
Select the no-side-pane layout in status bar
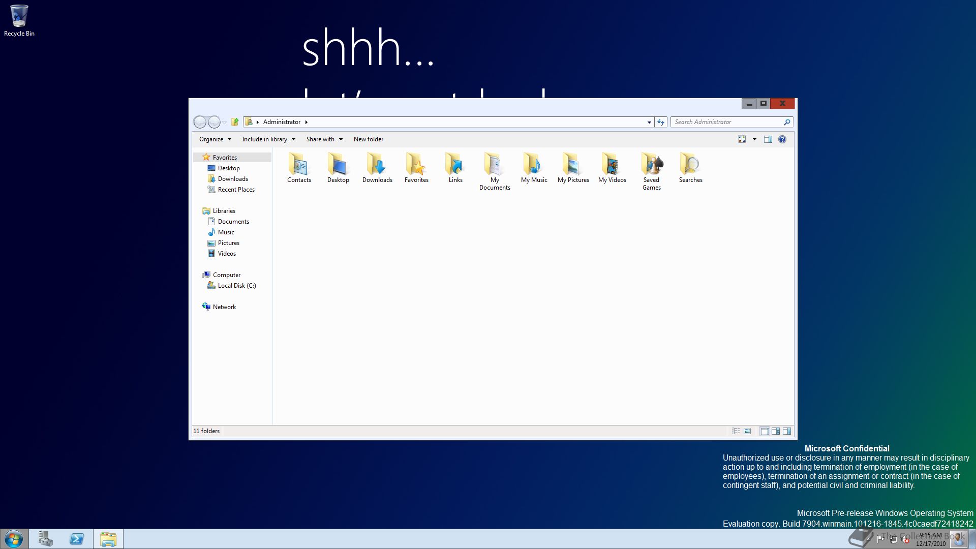tap(765, 431)
